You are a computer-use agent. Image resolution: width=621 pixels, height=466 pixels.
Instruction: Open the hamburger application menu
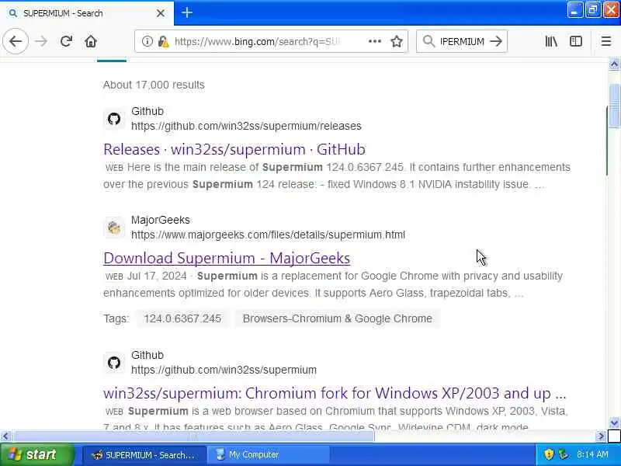click(x=605, y=41)
